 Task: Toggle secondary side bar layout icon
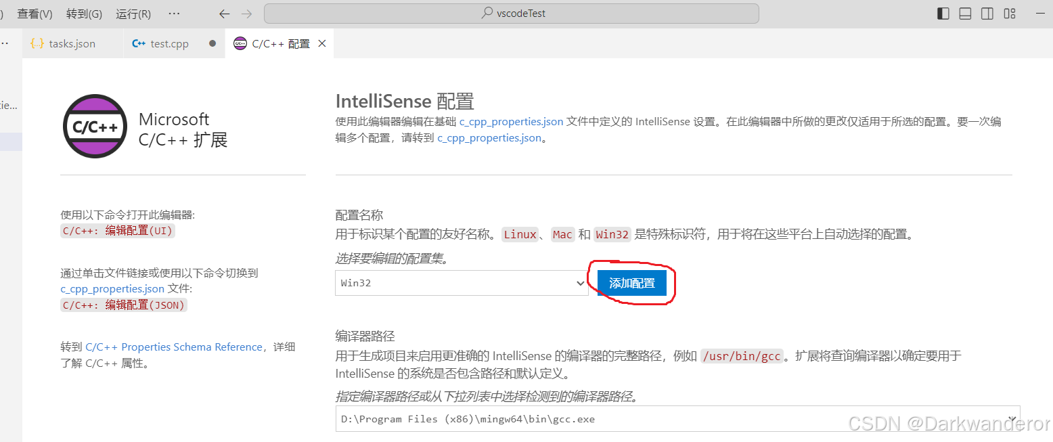pyautogui.click(x=987, y=14)
